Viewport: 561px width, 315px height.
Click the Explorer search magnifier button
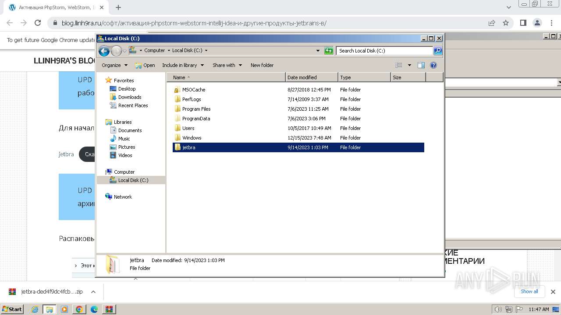(437, 51)
